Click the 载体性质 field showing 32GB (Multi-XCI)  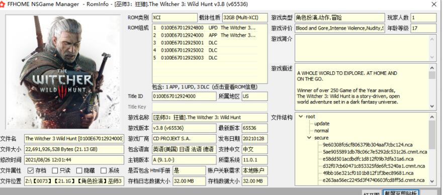coord(245,18)
